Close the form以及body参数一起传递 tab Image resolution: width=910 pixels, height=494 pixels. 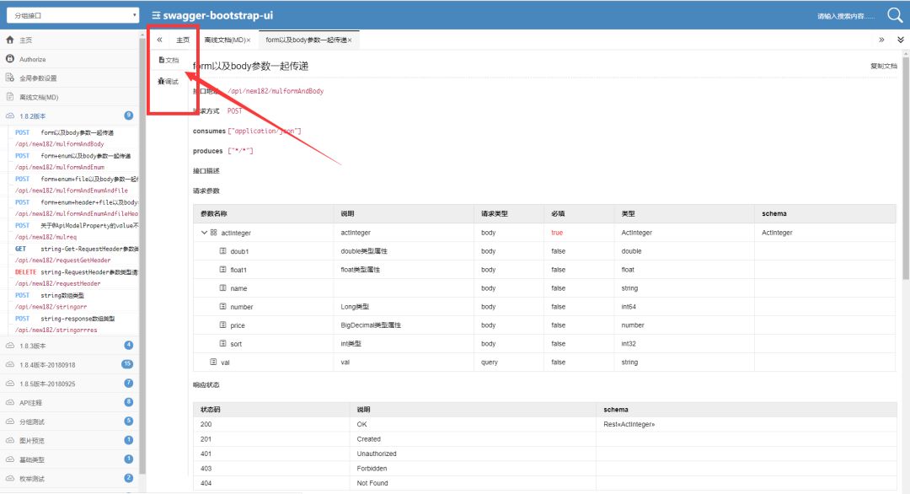(x=350, y=40)
